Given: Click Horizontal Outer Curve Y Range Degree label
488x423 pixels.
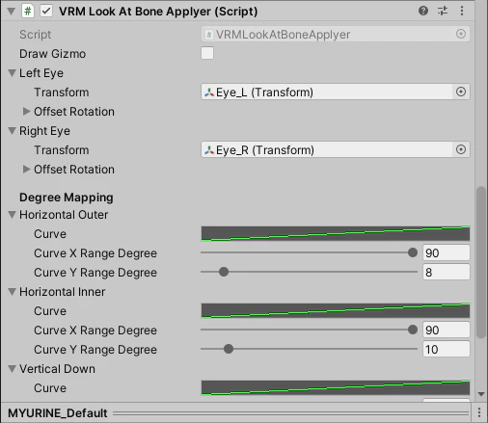Looking at the screenshot, I should (95, 273).
